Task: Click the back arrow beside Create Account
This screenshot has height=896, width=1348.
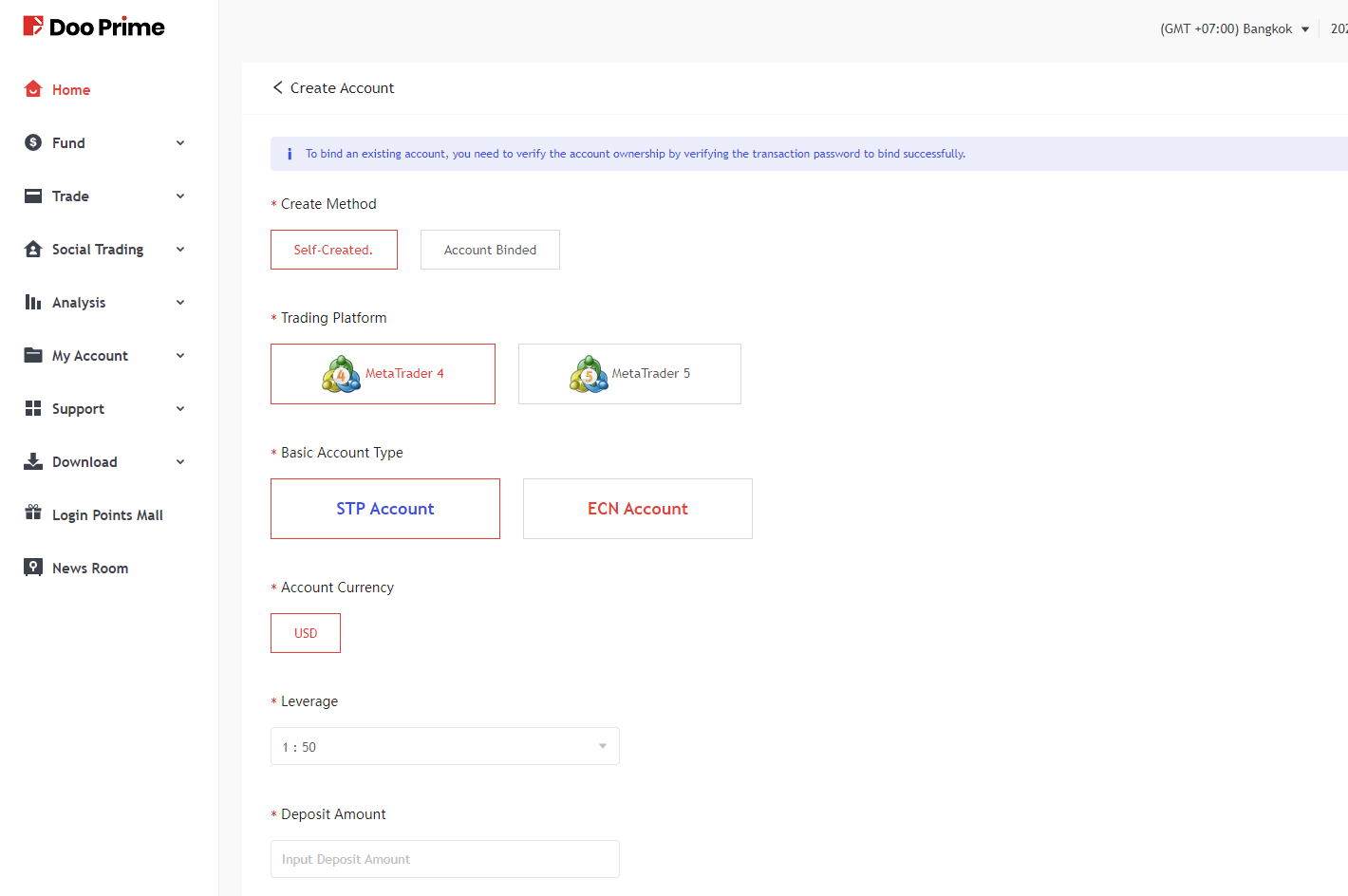Action: click(x=278, y=87)
